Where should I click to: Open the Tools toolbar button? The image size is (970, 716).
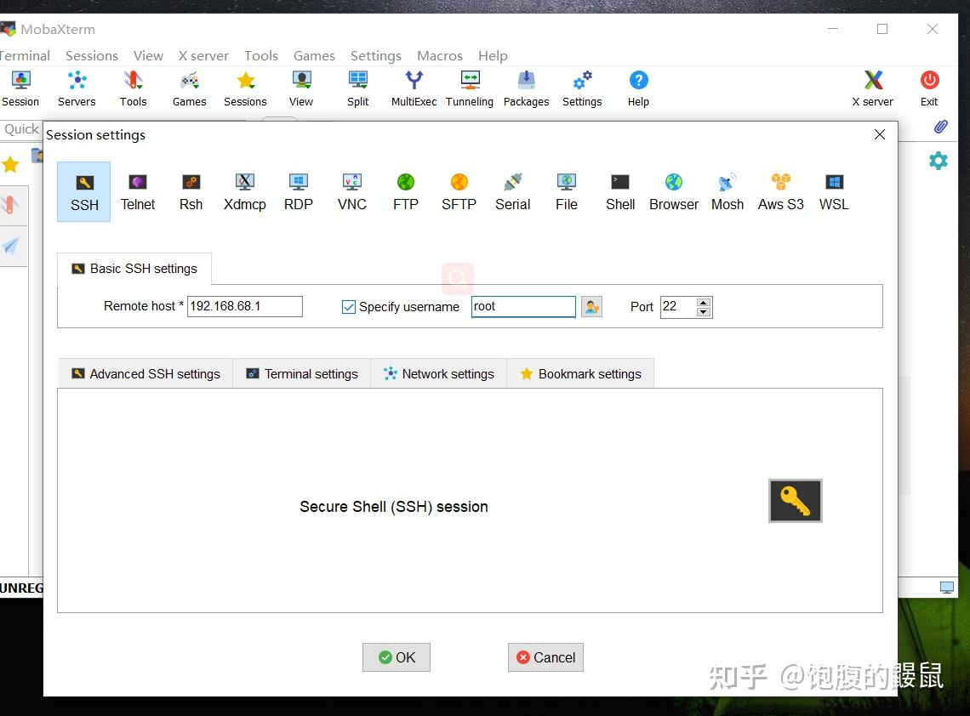133,89
